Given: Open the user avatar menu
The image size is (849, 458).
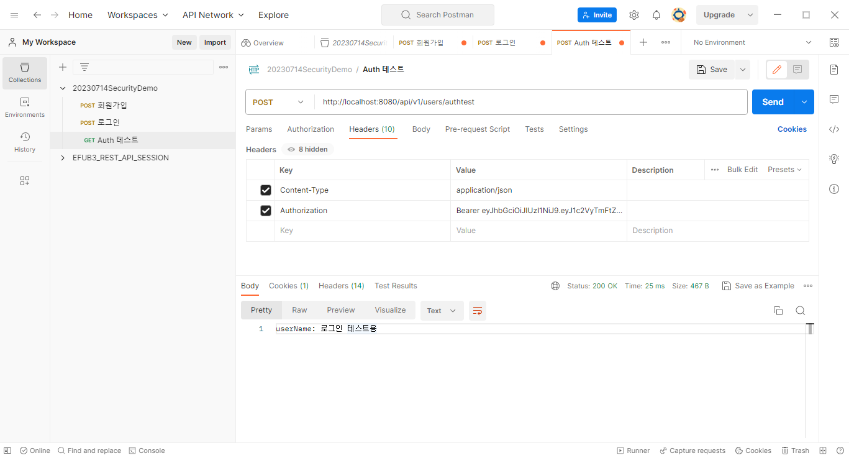Looking at the screenshot, I should pyautogui.click(x=679, y=15).
